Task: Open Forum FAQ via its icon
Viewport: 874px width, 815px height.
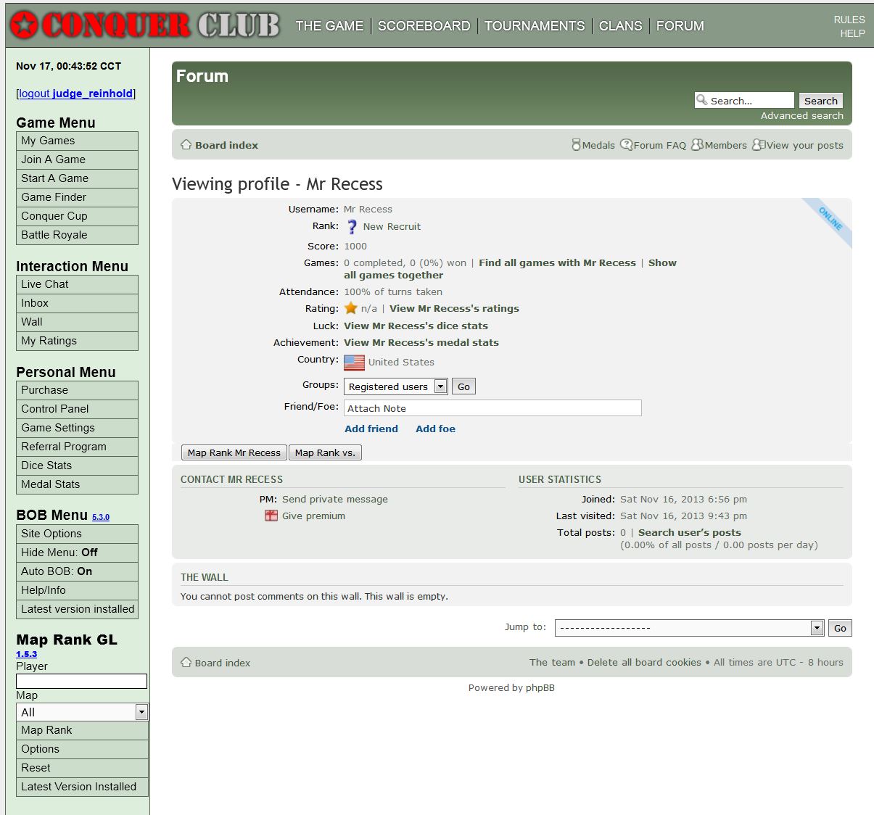Action: click(626, 145)
